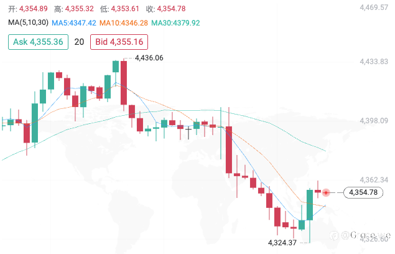Click the 4,362.34 price axis label
Screen dimensions: 395x254
(374, 180)
